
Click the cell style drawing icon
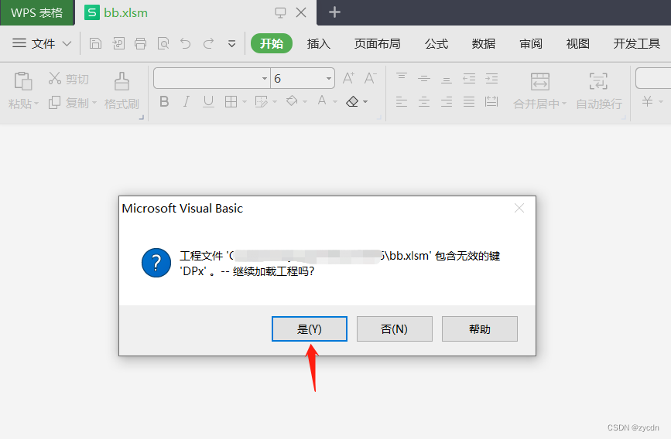tap(261, 102)
